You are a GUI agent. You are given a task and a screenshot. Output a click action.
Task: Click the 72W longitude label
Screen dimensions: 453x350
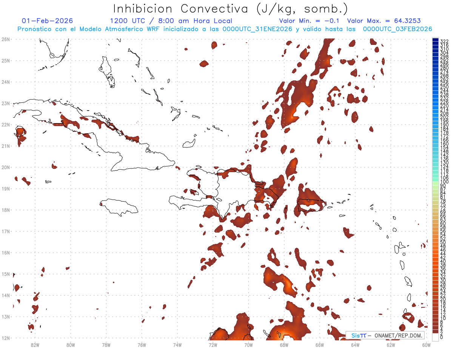213,345
